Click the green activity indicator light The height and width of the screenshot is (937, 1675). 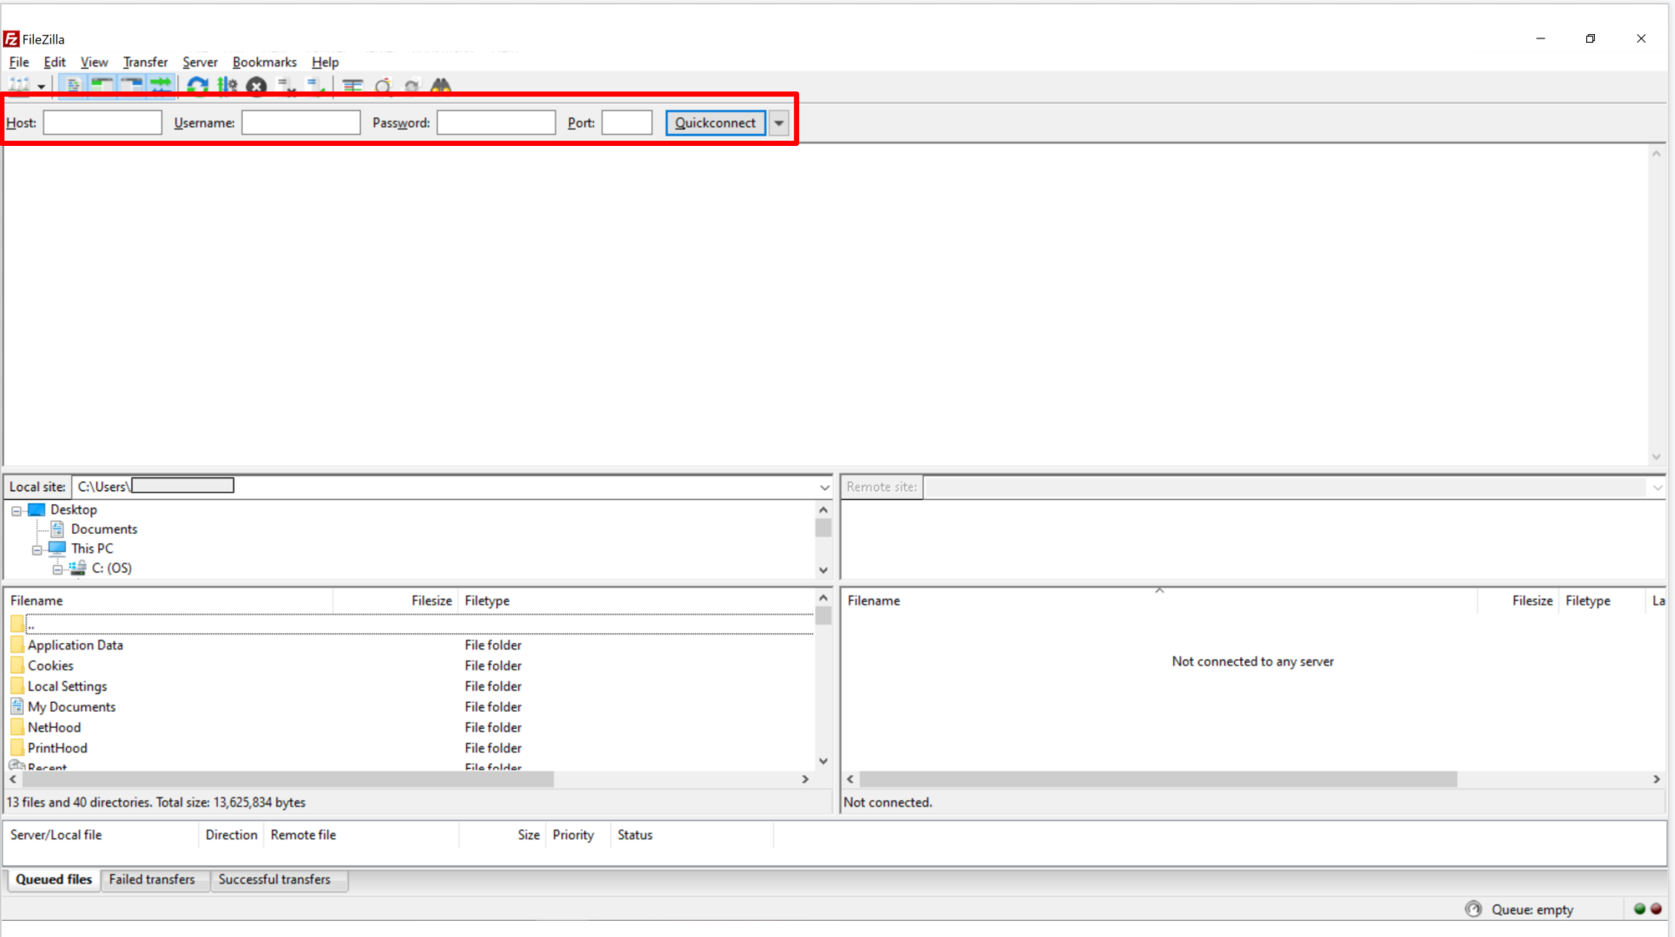pyautogui.click(x=1639, y=909)
